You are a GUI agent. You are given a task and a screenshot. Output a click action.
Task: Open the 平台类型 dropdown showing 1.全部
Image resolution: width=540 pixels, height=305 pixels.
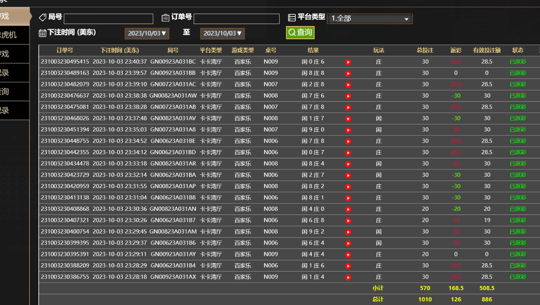pyautogui.click(x=370, y=19)
